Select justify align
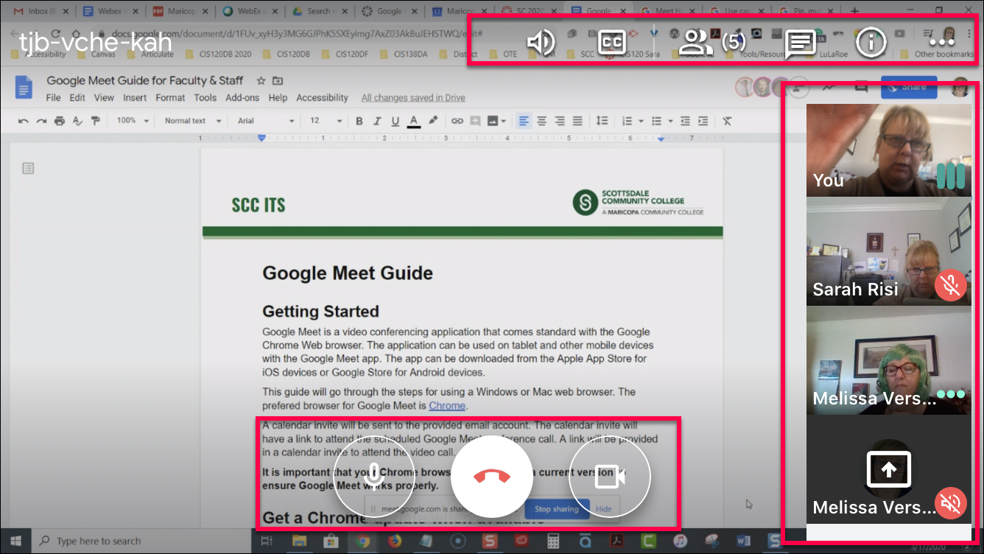This screenshot has width=984, height=554. coord(577,121)
